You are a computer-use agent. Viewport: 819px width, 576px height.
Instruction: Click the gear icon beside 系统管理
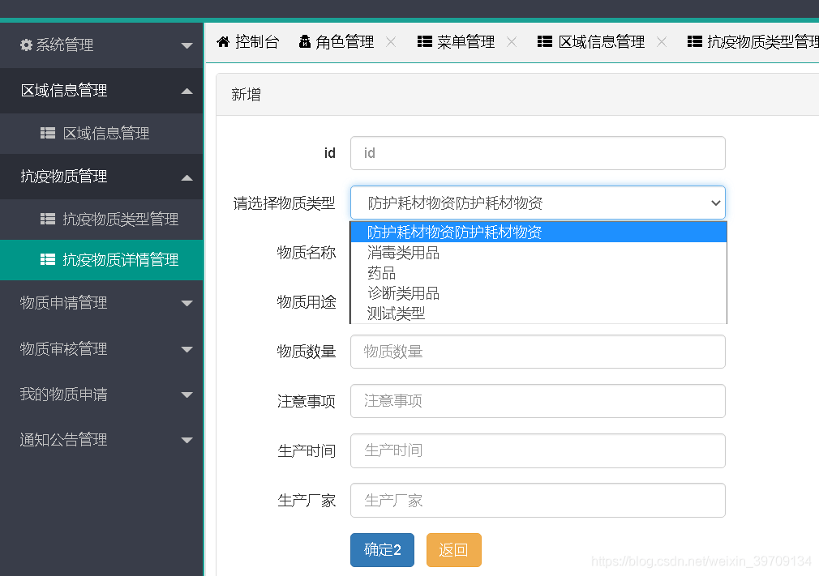26,45
